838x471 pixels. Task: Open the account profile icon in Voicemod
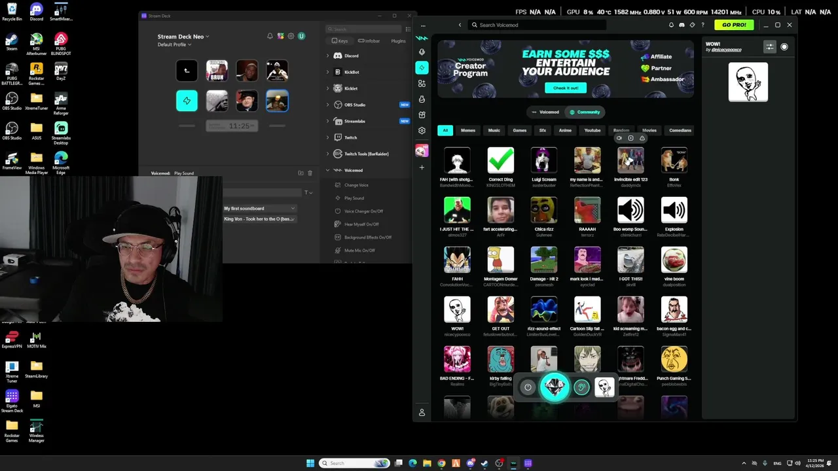(x=422, y=413)
